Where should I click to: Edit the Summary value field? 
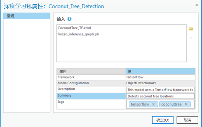click(160, 96)
